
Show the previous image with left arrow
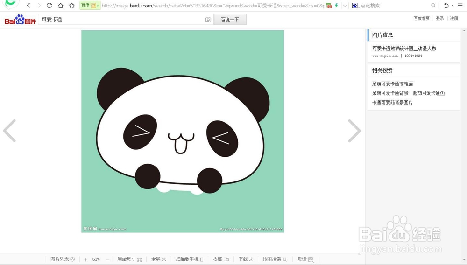click(9, 131)
